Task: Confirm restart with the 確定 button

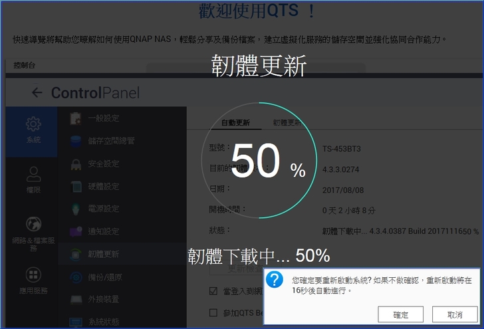Action: point(400,314)
